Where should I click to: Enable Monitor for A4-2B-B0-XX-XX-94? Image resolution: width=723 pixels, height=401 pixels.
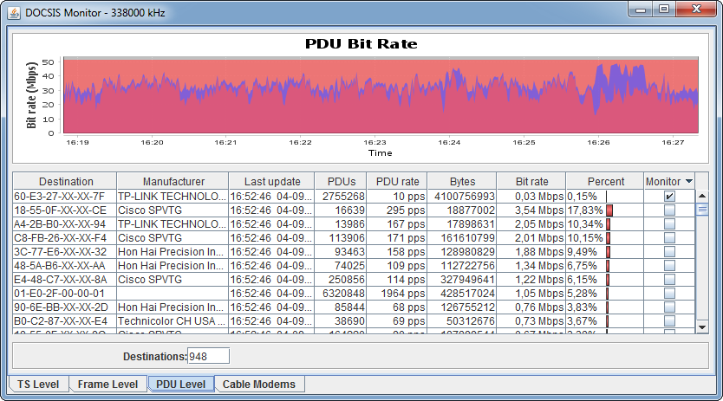[x=669, y=224]
